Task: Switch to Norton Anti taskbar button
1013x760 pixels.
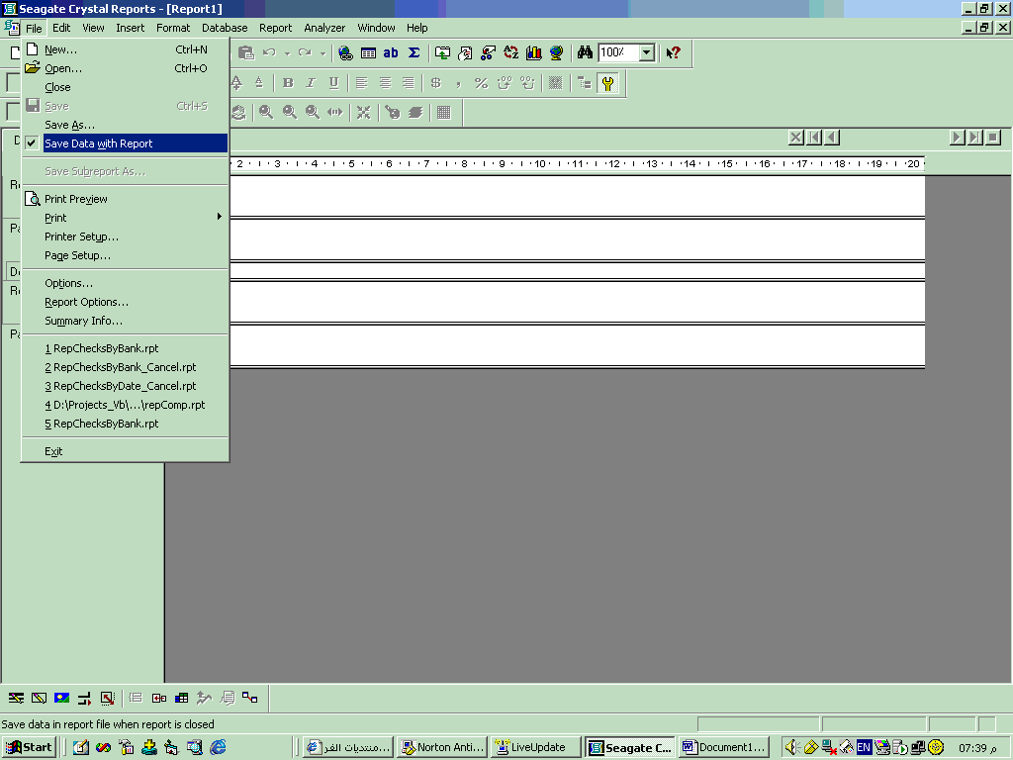Action: coord(442,747)
